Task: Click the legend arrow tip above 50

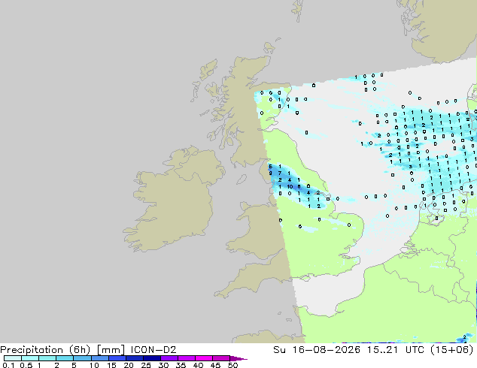Action: point(238,358)
